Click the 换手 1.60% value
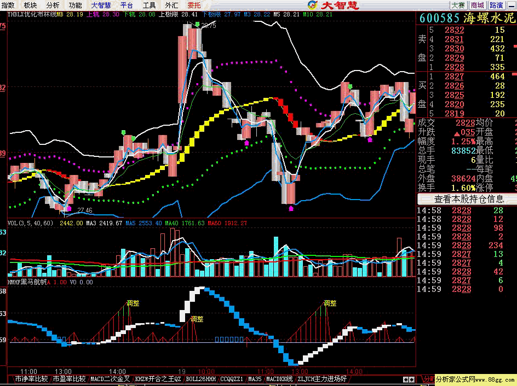Screen dimensions: 517x386 [463, 188]
